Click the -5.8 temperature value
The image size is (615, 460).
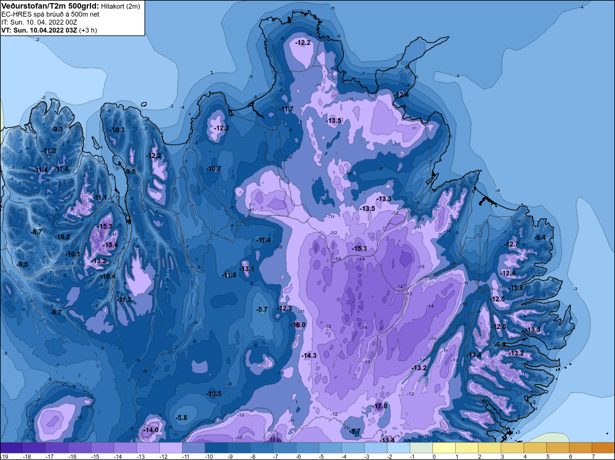coord(182,418)
